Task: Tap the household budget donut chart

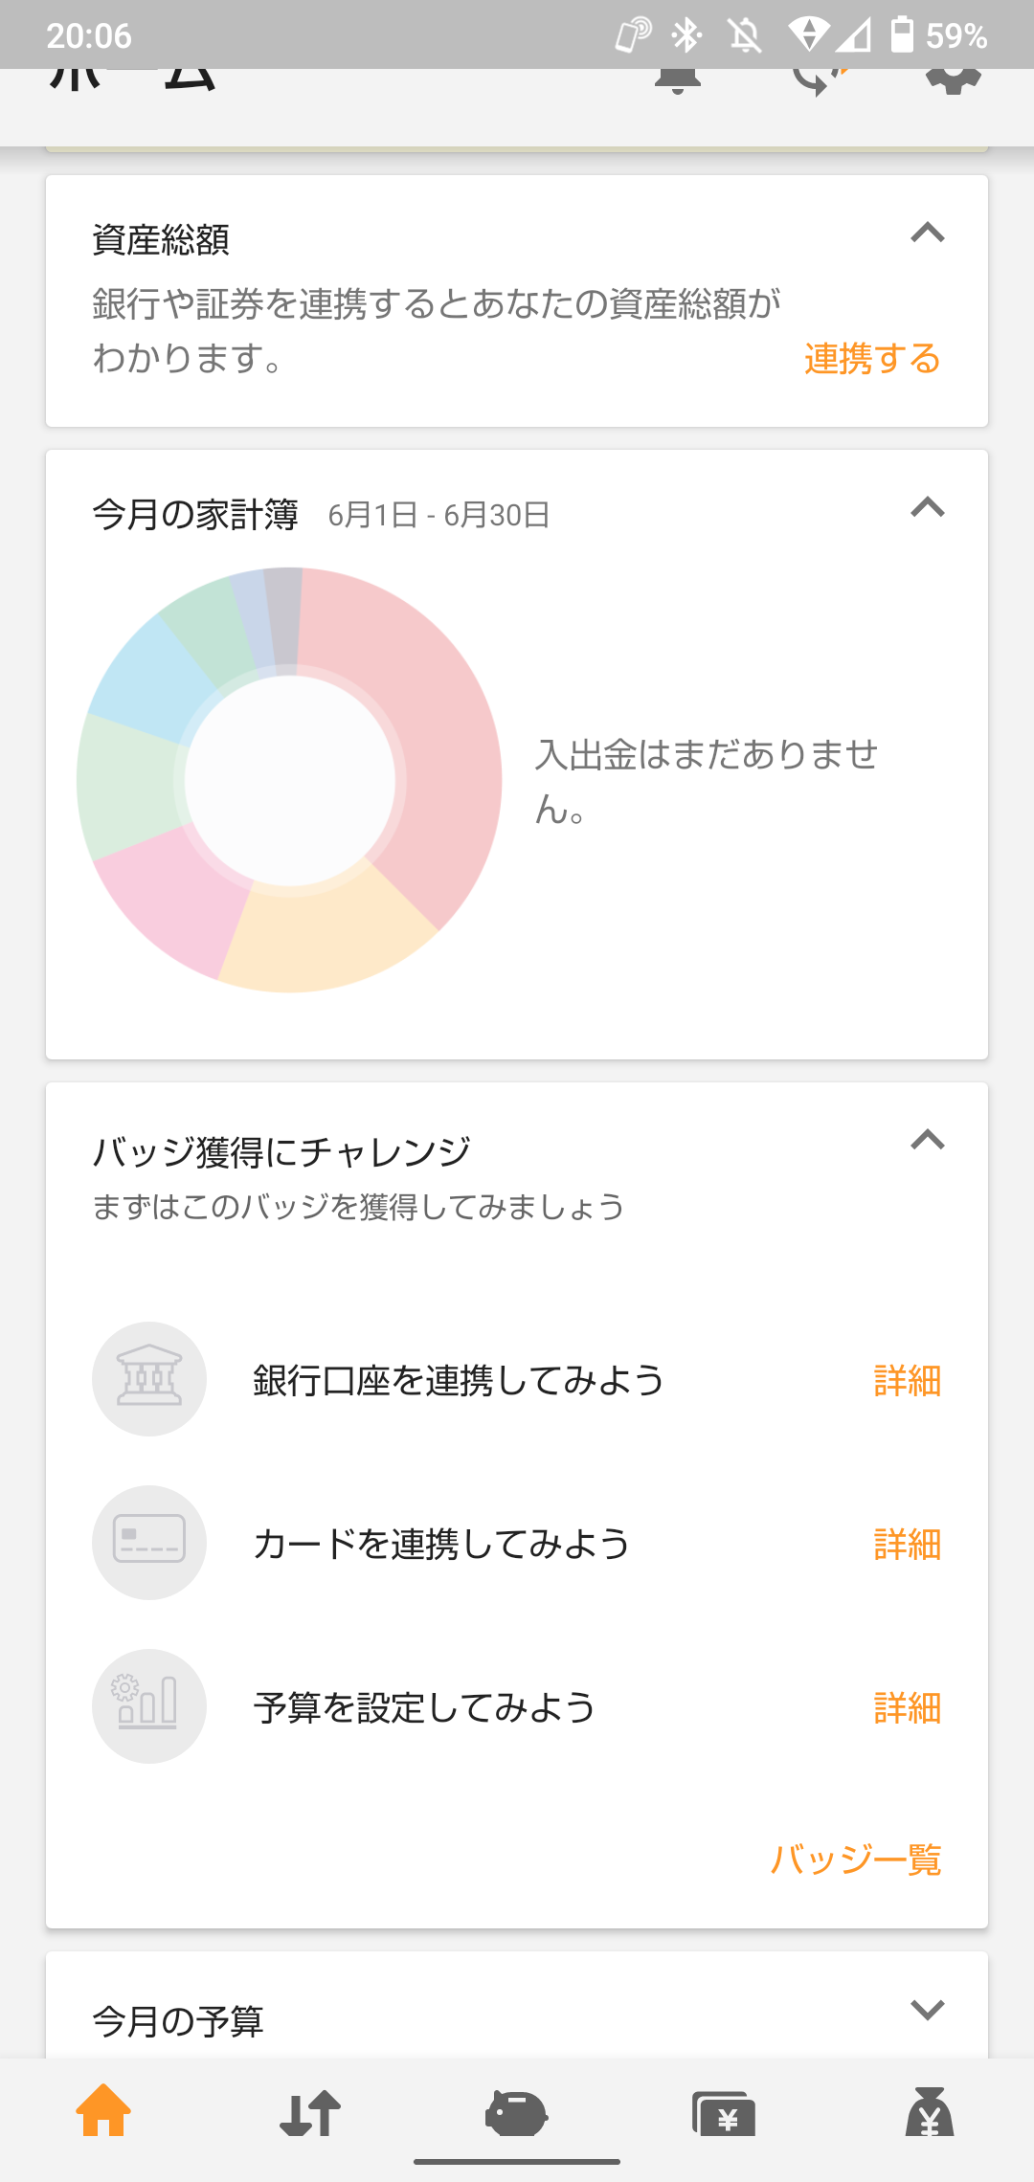Action: [289, 780]
